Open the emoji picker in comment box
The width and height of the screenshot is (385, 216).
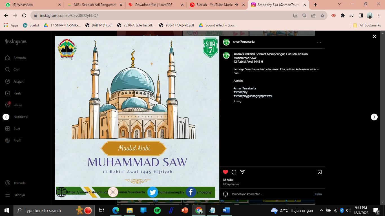[x=225, y=194]
